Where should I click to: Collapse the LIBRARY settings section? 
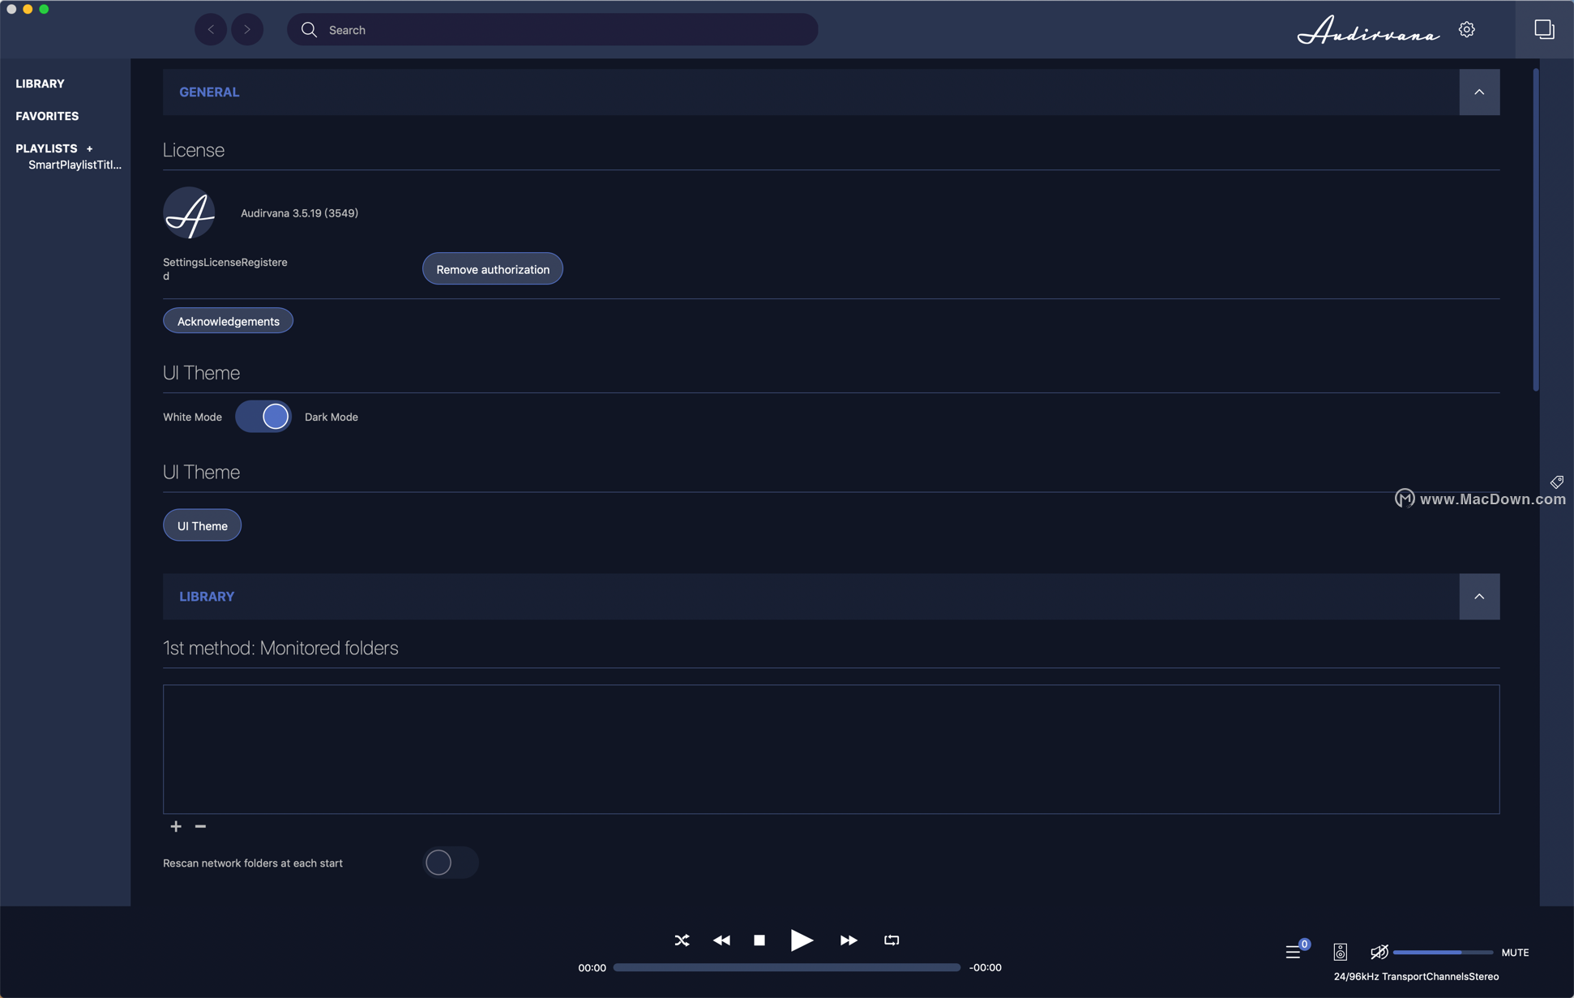1479,597
